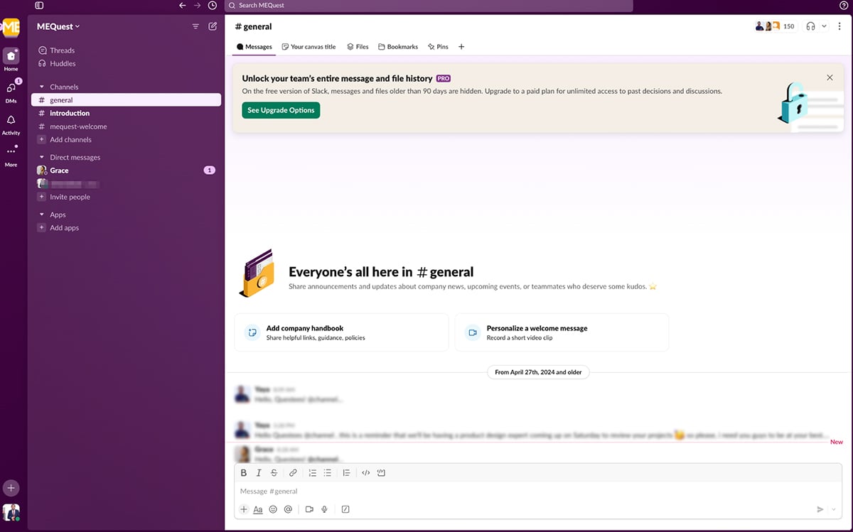This screenshot has width=853, height=532.
Task: Start a huddle from the headphones icon
Action: tap(811, 26)
